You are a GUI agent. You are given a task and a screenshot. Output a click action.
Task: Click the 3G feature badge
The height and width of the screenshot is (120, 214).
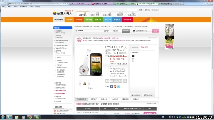click(107, 81)
